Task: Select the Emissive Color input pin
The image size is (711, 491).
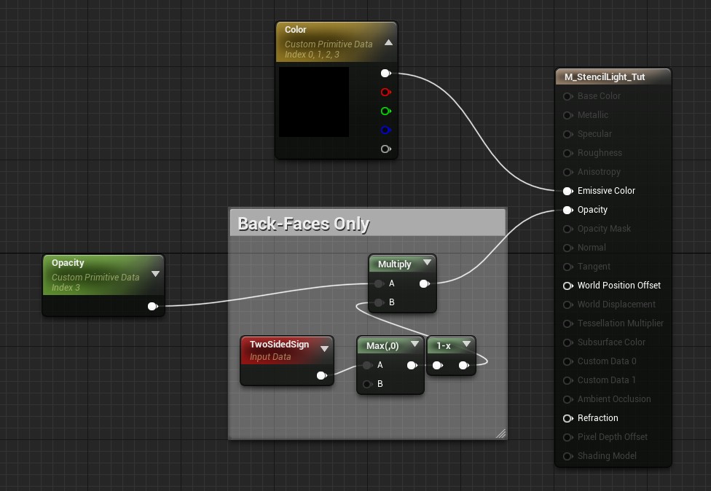Action: tap(567, 191)
